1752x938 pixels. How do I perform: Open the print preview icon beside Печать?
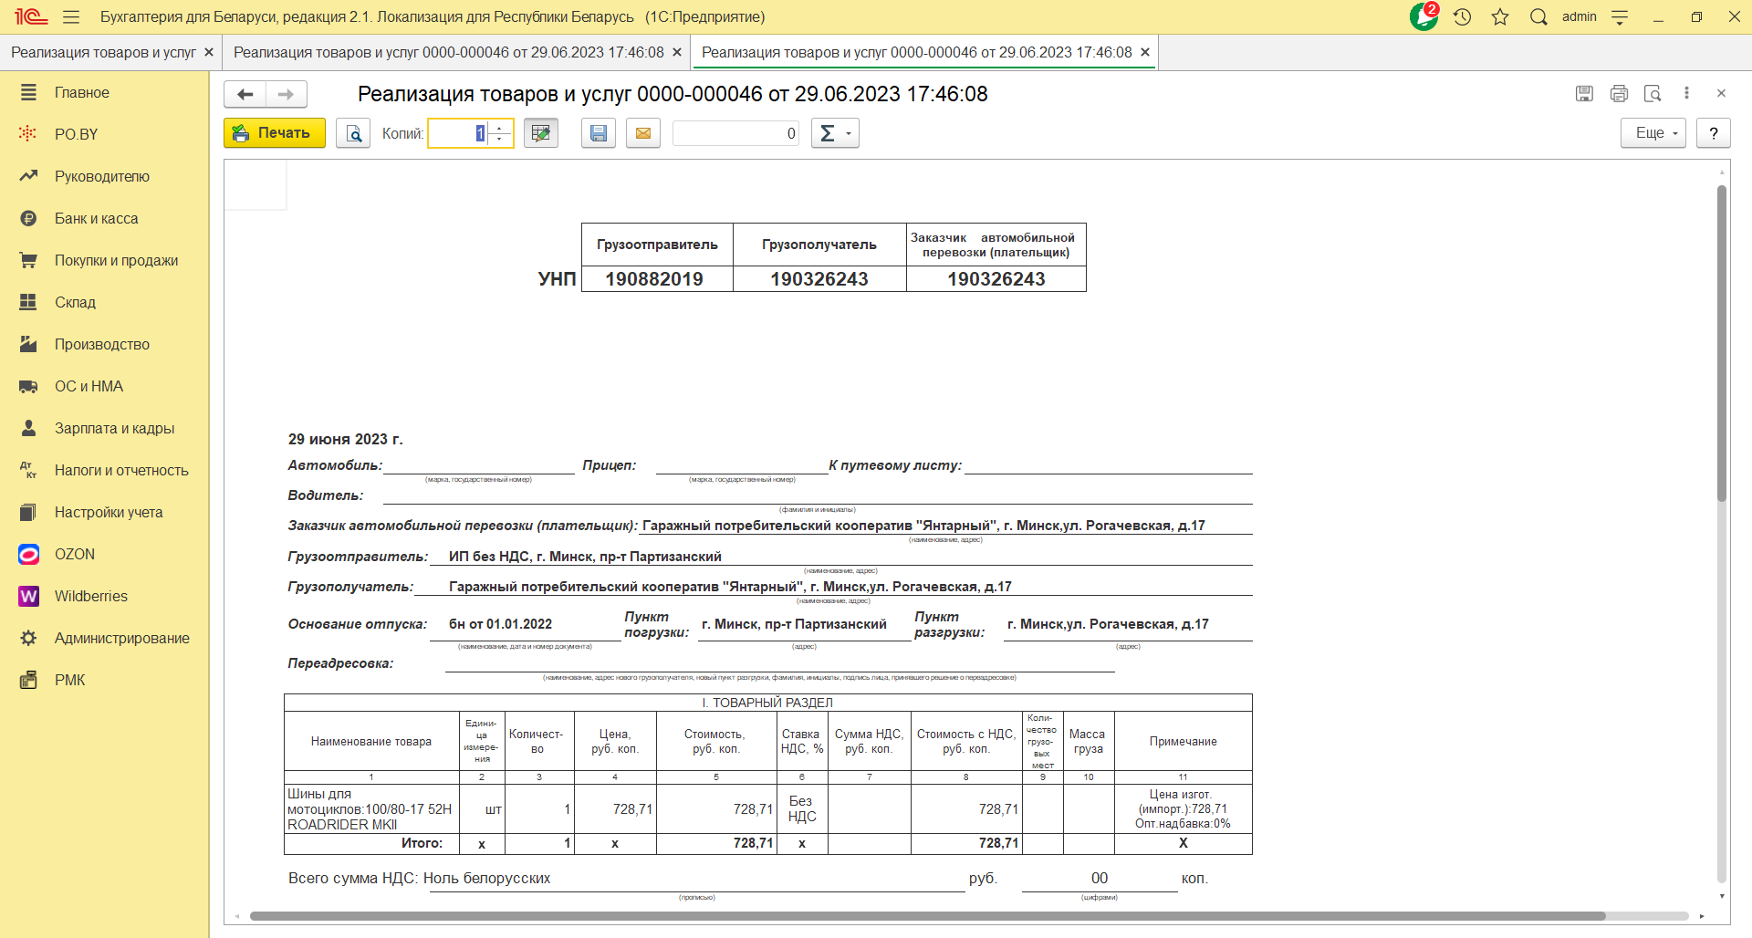pos(353,133)
